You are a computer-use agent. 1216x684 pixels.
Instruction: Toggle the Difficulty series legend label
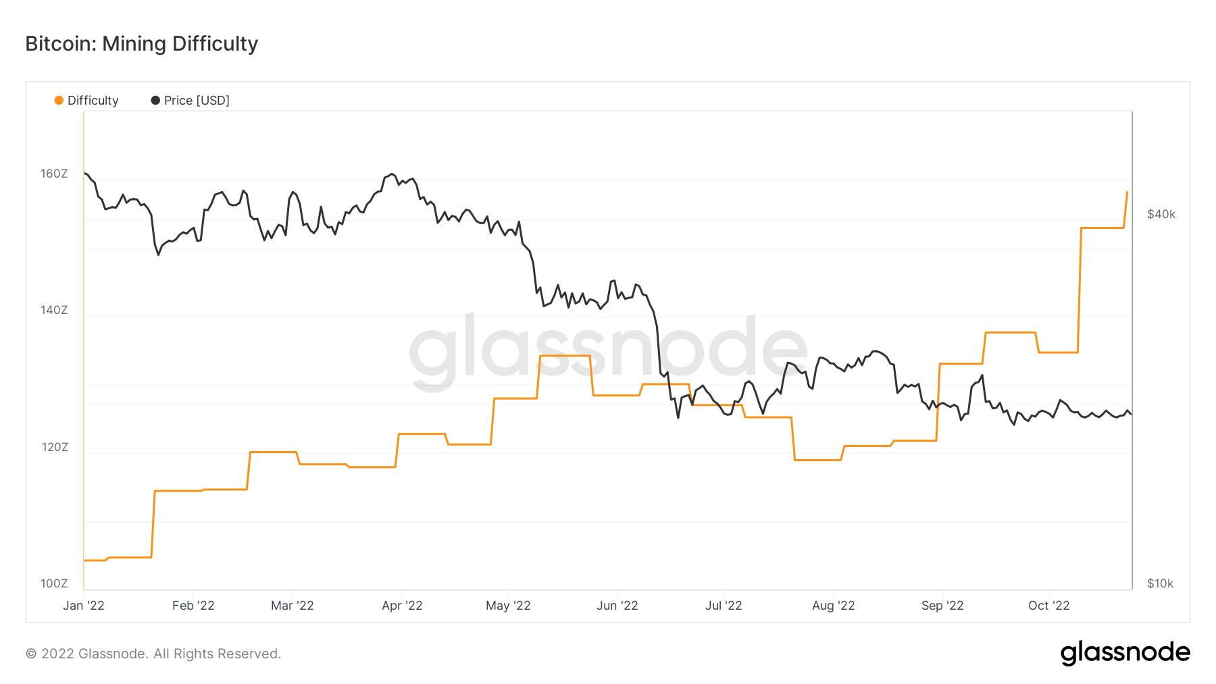tap(93, 101)
